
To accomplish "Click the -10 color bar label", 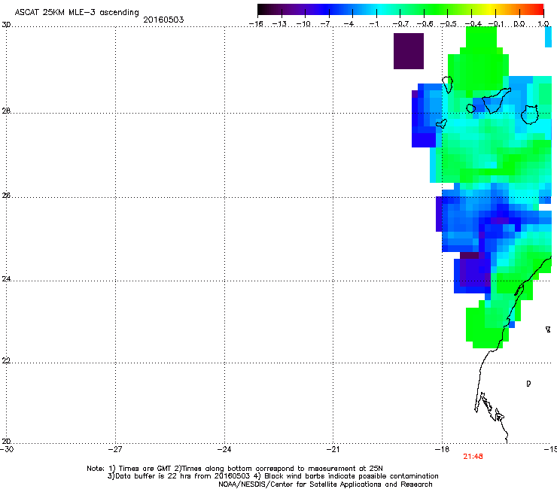I will [303, 24].
